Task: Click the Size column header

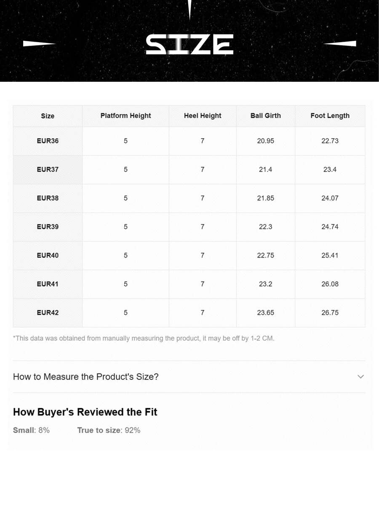Action: [x=48, y=116]
